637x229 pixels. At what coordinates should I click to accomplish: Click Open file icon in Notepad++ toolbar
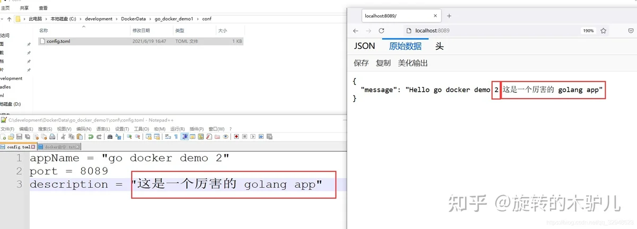click(x=11, y=136)
